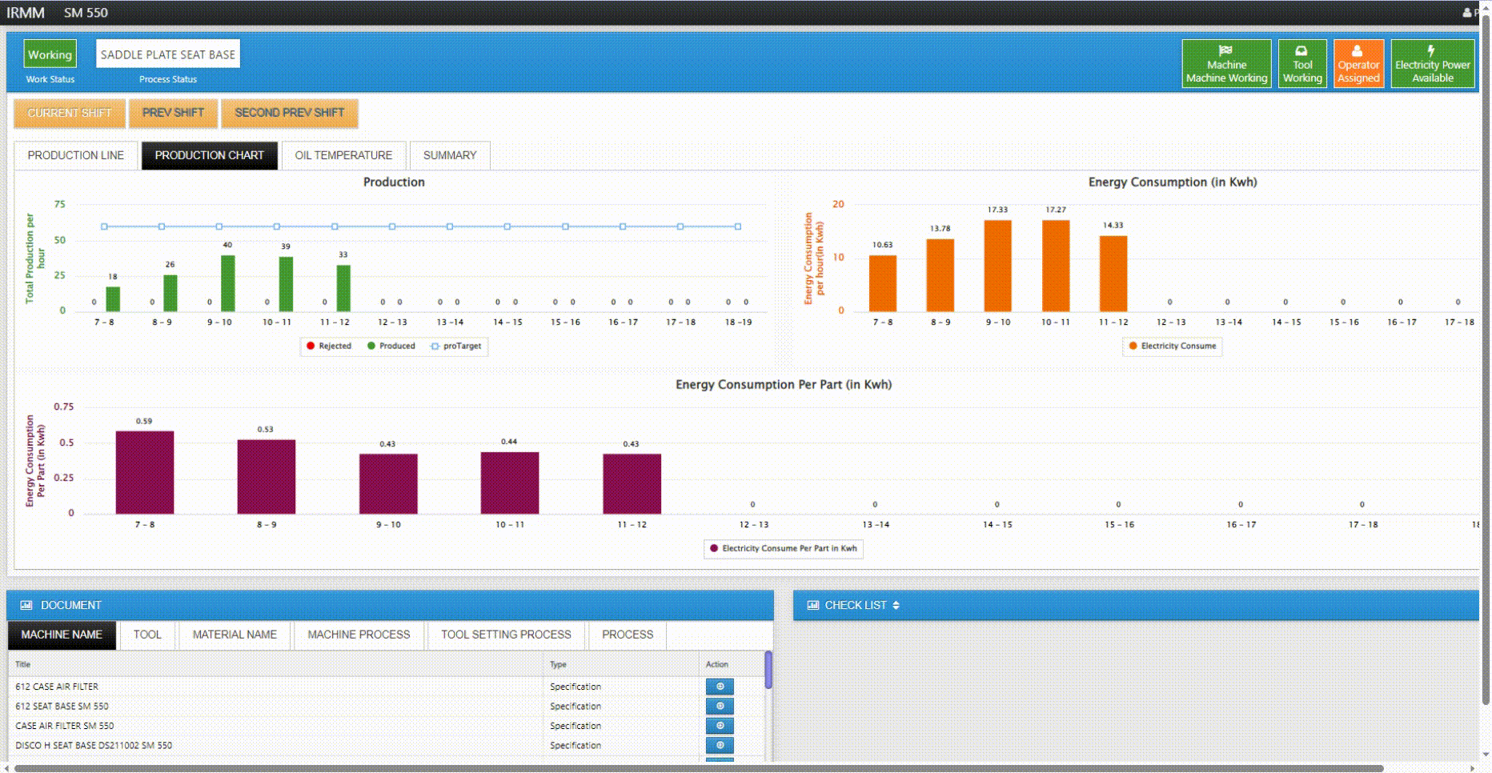Viewport: 1492px width, 773px height.
Task: Open action icon for CASE AIR FILTER SM 550
Action: pos(720,726)
